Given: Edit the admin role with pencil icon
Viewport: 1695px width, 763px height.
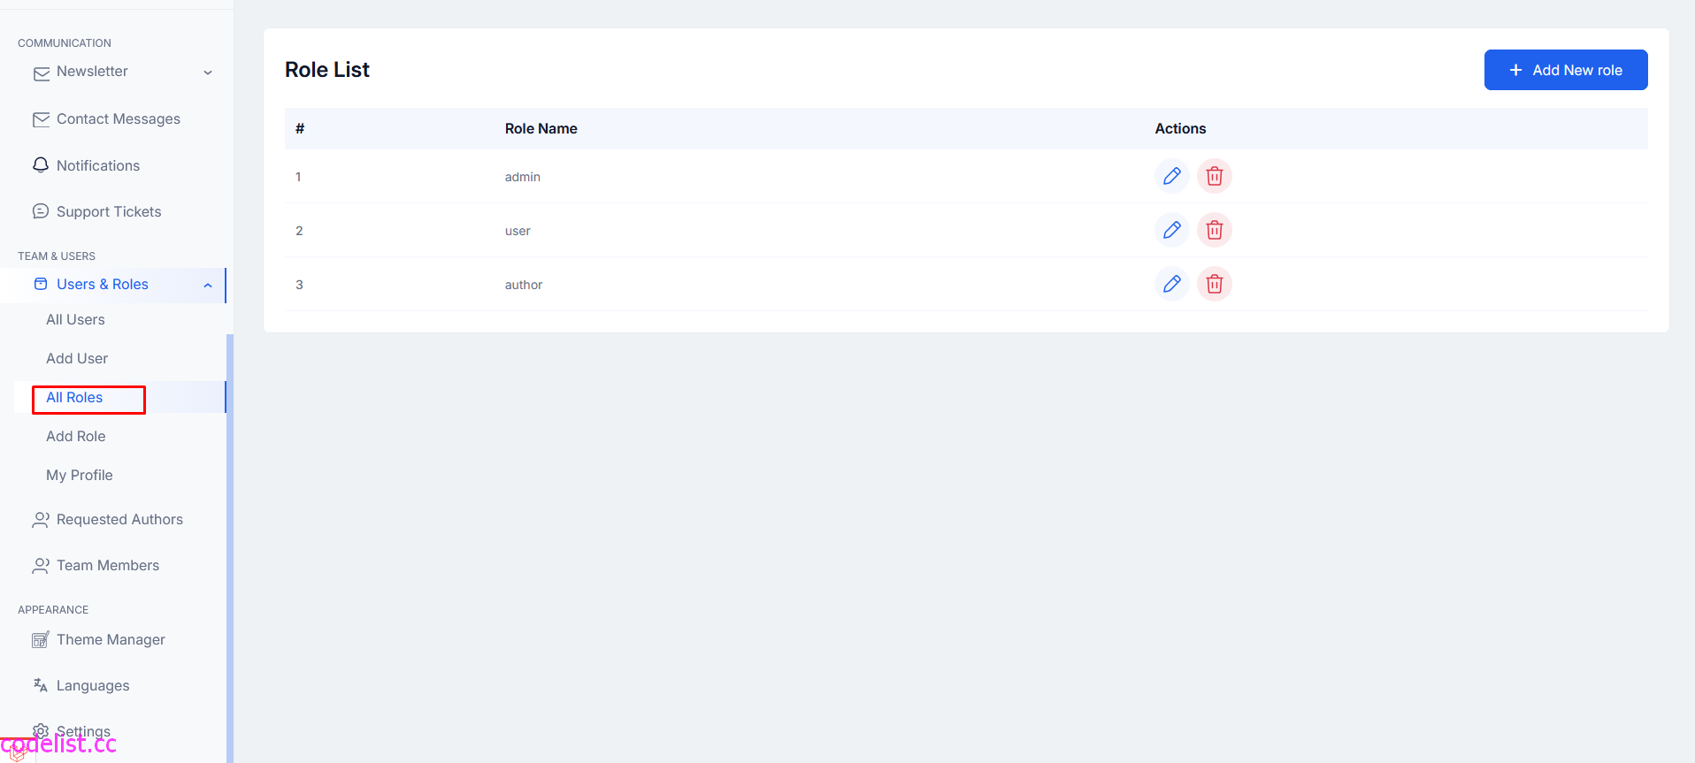Looking at the screenshot, I should [1172, 176].
